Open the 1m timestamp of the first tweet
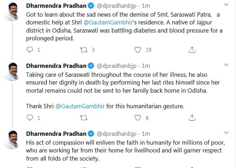Image resolution: width=236 pixels, height=168 pixels. 145,6
